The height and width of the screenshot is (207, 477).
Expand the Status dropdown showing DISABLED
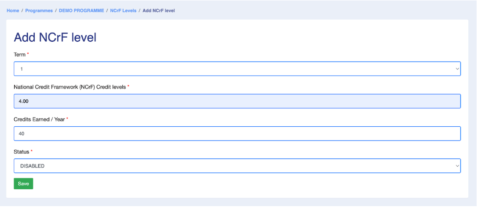click(x=237, y=166)
